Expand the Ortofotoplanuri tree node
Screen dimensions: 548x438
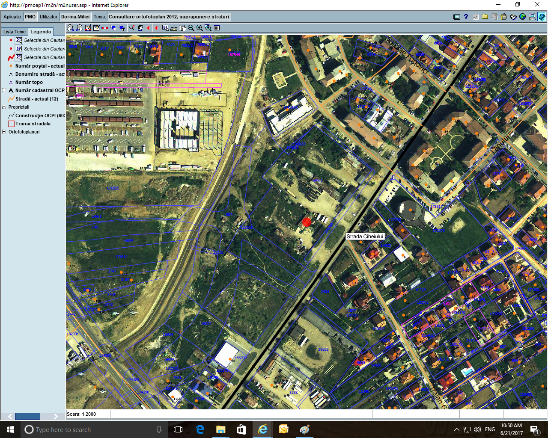pyautogui.click(x=4, y=132)
